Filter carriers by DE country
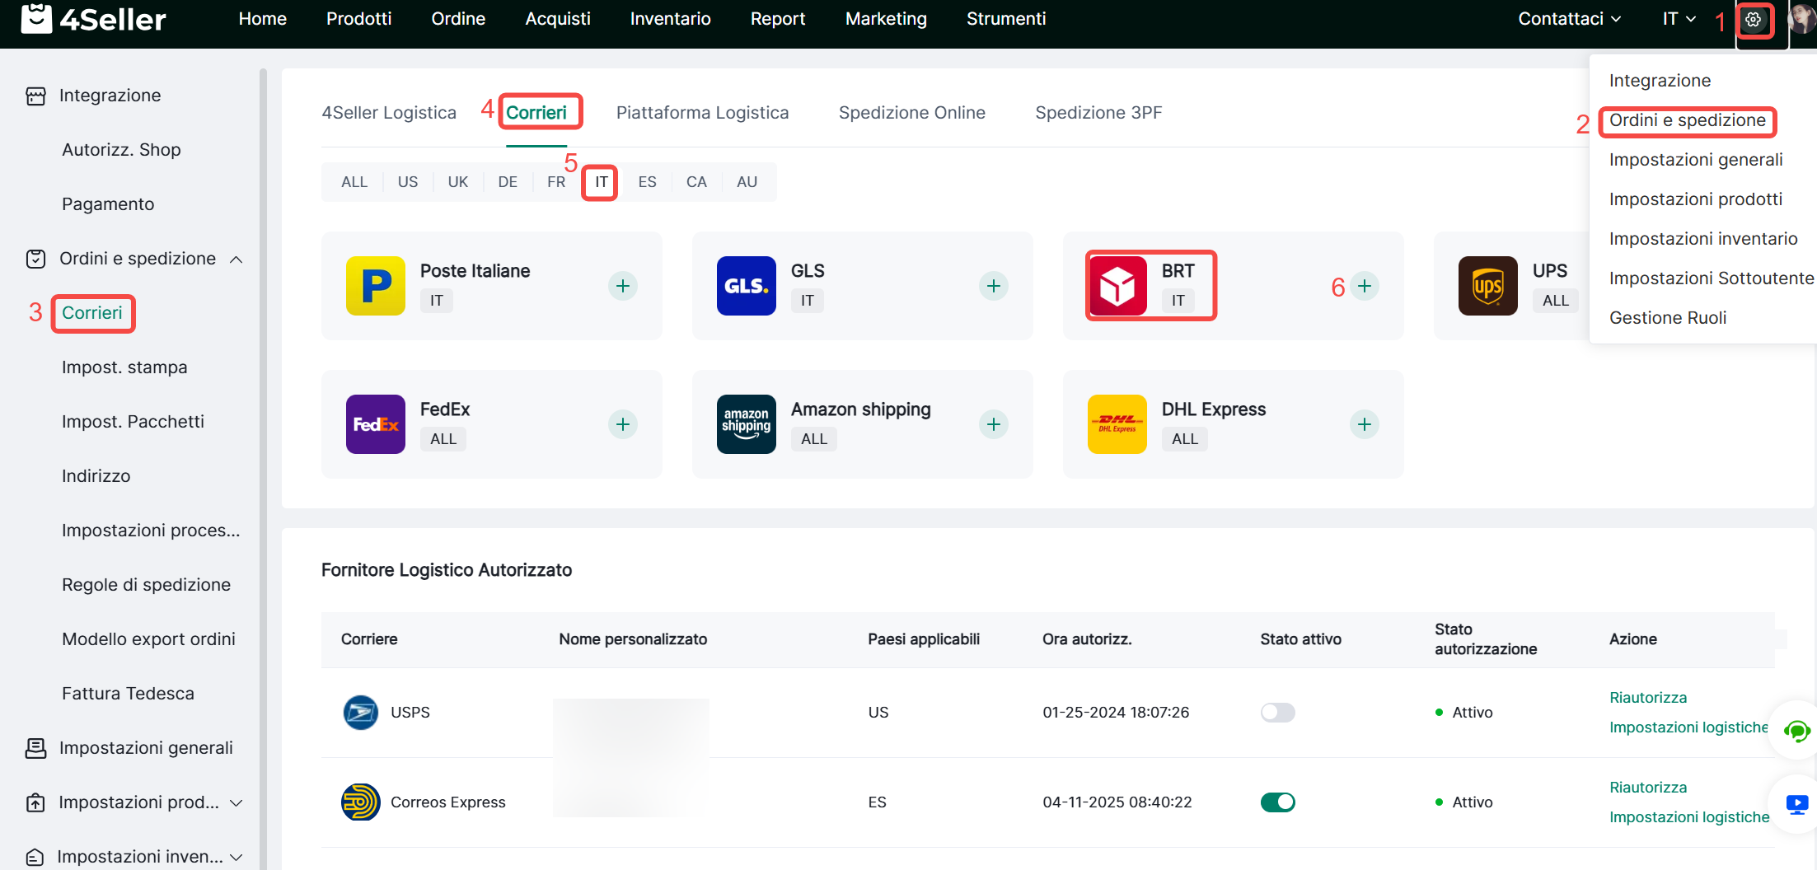This screenshot has height=870, width=1817. (x=508, y=182)
